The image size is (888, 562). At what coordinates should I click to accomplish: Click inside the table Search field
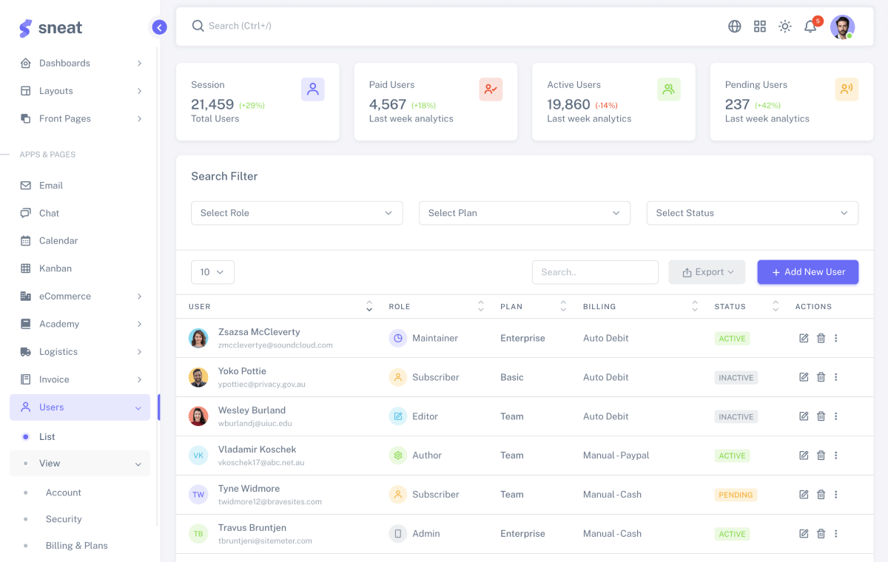point(595,272)
